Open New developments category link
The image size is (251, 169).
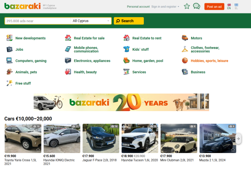point(31,38)
